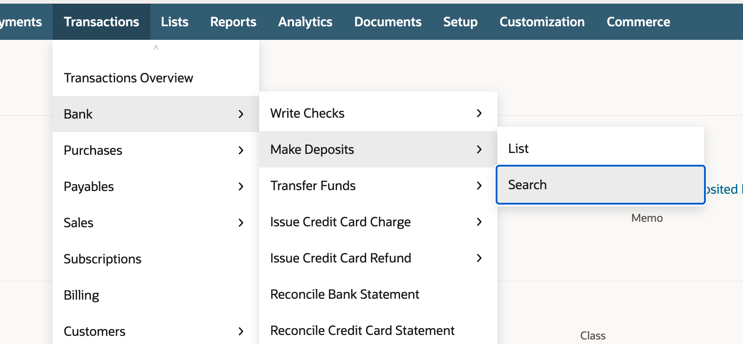Select Reconcile Bank Statement
Screen dimensions: 743x344
coord(378,294)
